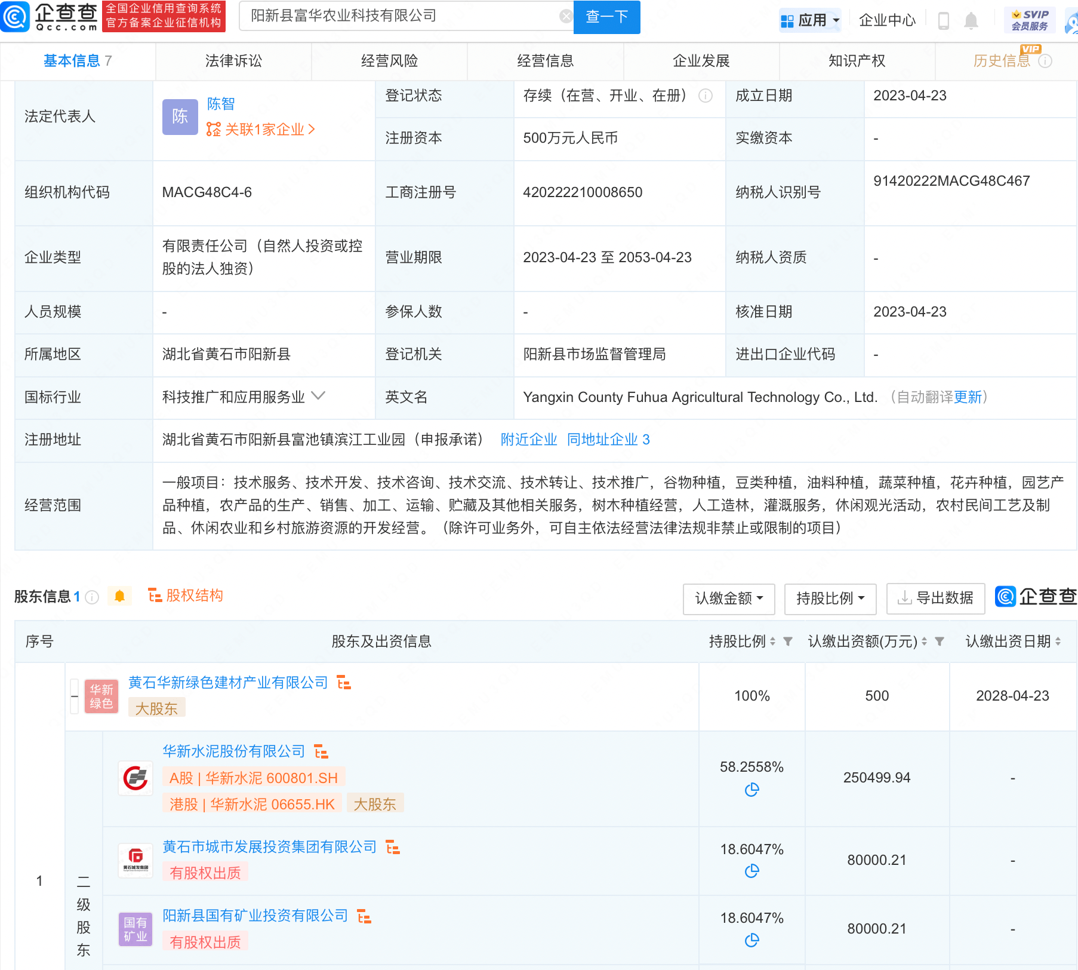Screen dimensions: 1078x970
Task: Click 有股权出质 tag under 黄石市城市发展
Action: [205, 873]
